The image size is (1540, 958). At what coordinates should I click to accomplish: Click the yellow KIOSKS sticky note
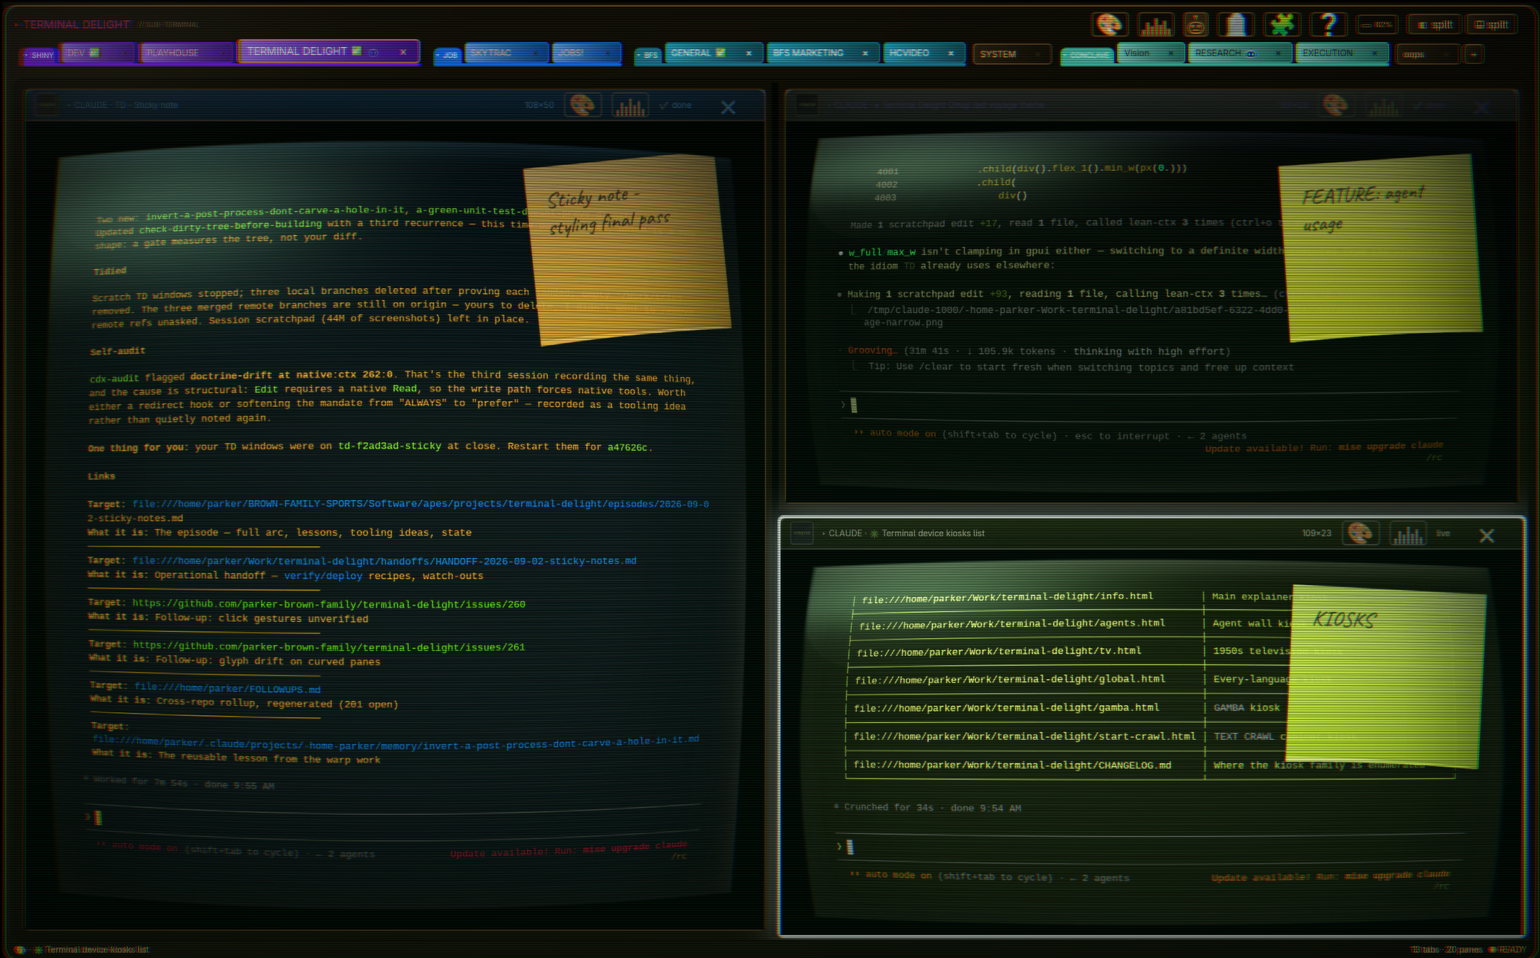(1385, 677)
